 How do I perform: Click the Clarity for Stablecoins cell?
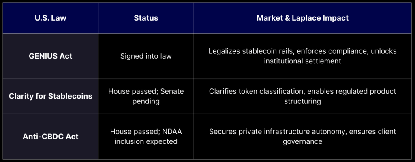pyautogui.click(x=51, y=96)
